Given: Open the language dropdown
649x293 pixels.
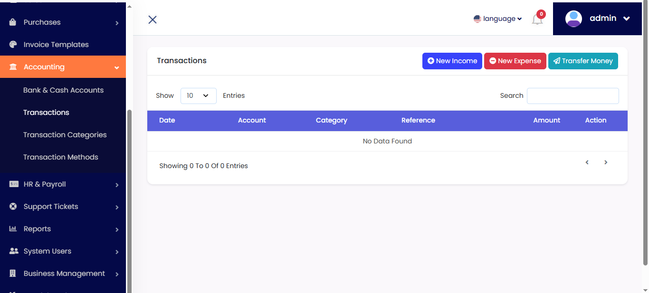Looking at the screenshot, I should click(x=498, y=19).
